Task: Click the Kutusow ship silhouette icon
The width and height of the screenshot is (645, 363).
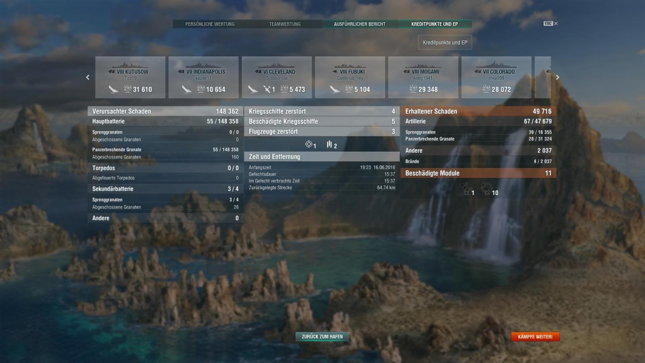Action: pos(130,65)
